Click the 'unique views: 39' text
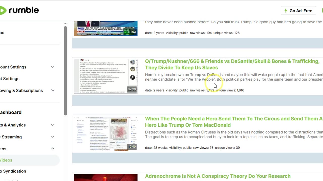323x181 pixels. [227, 148]
